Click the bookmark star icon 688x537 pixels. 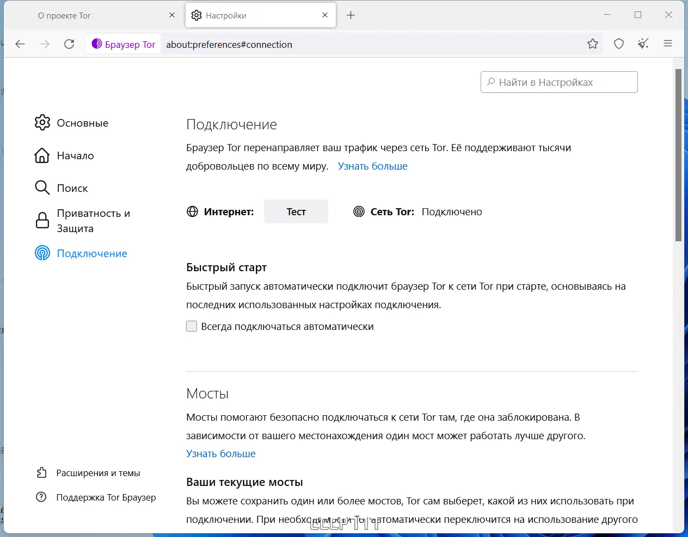click(x=593, y=44)
